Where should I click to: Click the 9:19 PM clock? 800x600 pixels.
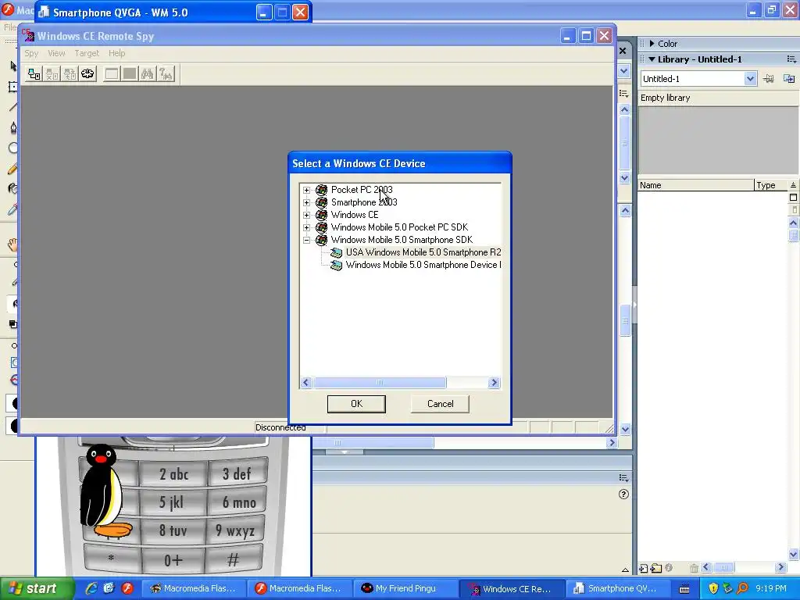pyautogui.click(x=771, y=588)
